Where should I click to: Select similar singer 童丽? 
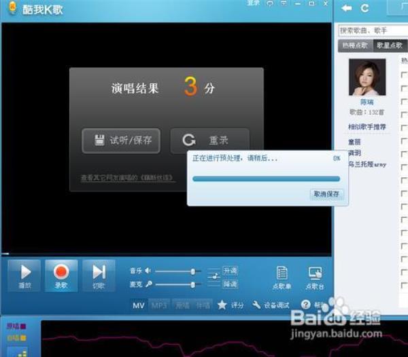354,142
